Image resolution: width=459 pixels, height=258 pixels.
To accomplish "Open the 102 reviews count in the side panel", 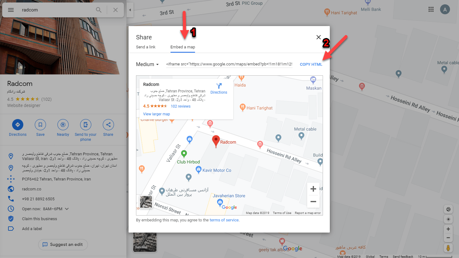I will point(47,99).
